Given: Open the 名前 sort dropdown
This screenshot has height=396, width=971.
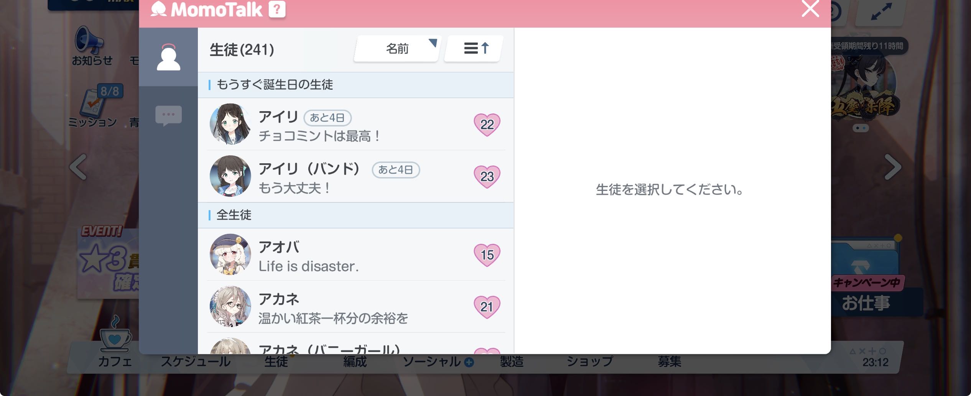Looking at the screenshot, I should (397, 48).
